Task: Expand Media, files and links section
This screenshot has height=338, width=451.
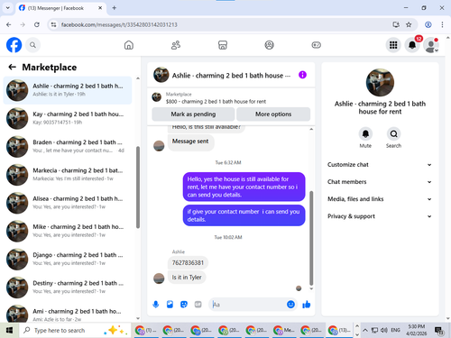Action: (380, 199)
